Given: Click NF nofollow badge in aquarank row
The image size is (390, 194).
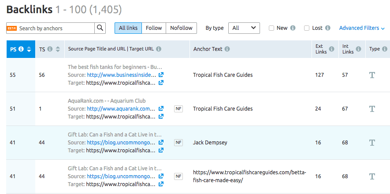Looking at the screenshot, I should click(x=178, y=109).
